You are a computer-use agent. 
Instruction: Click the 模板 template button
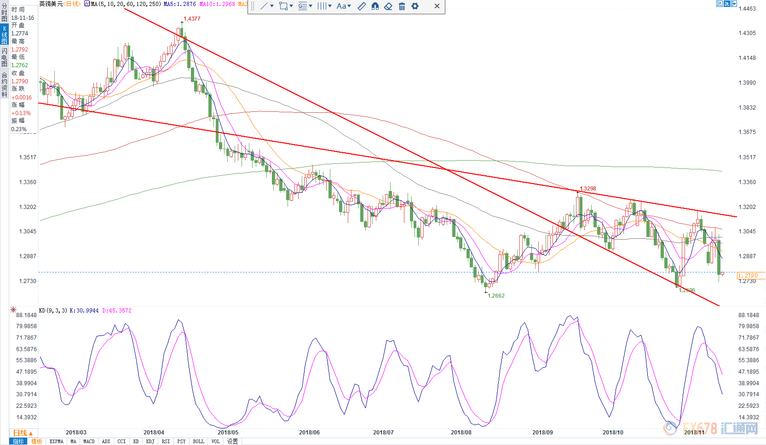[36, 441]
